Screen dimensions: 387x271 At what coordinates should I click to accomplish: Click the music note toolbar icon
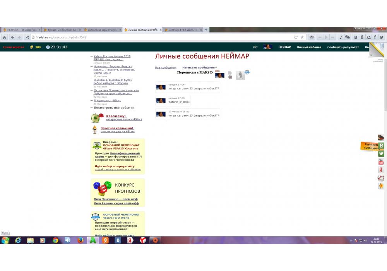[x=341, y=37]
